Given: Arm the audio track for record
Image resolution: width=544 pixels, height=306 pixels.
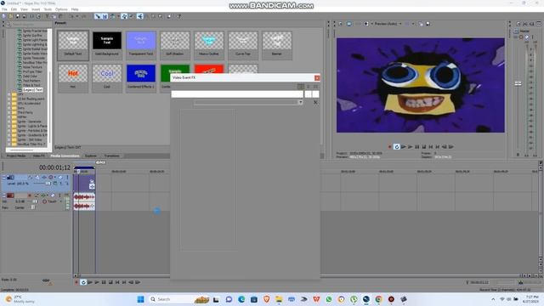Looking at the screenshot, I should pos(30,195).
